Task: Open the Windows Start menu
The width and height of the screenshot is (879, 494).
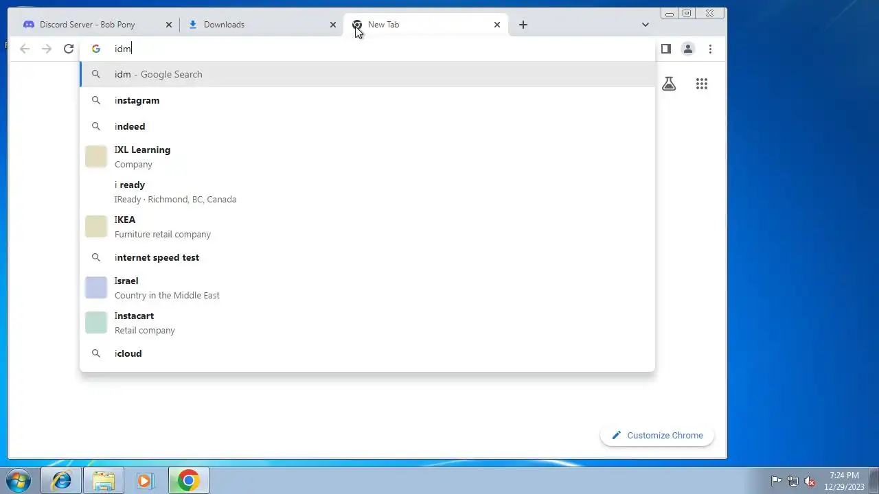Action: [x=19, y=480]
